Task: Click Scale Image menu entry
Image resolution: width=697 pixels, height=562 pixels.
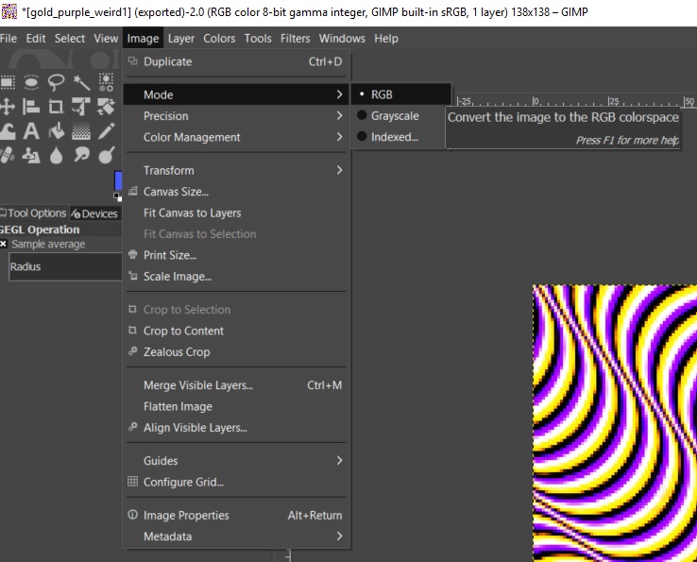Action: coord(178,277)
